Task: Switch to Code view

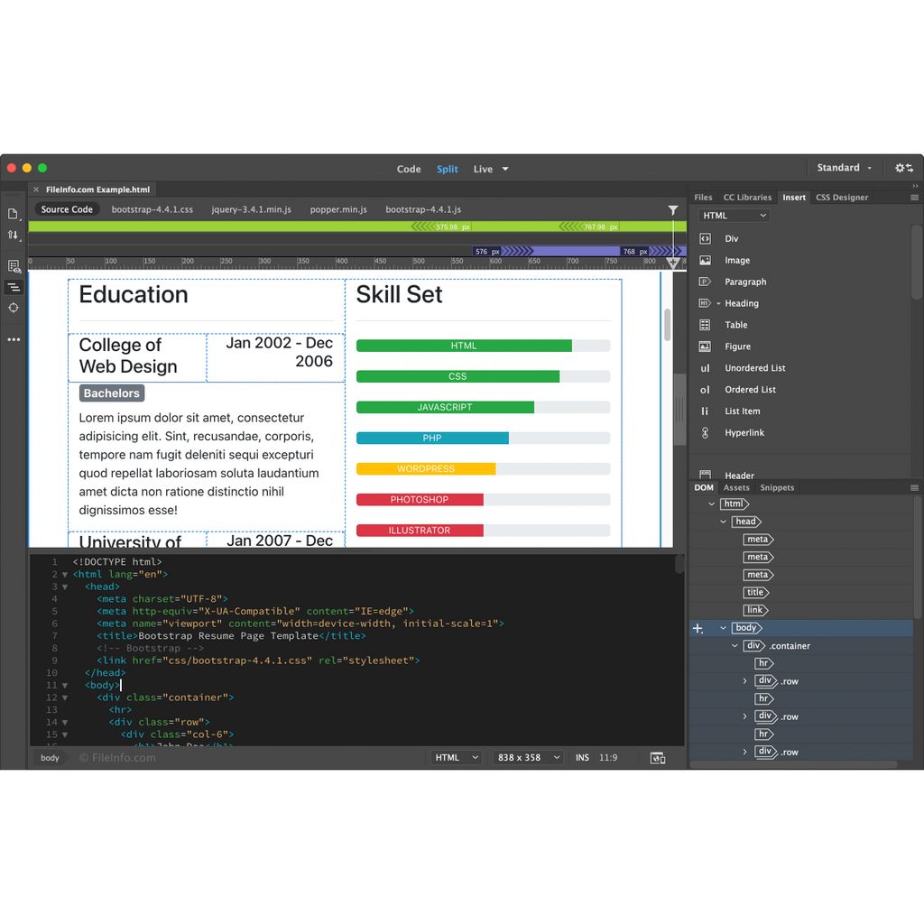Action: (x=409, y=169)
